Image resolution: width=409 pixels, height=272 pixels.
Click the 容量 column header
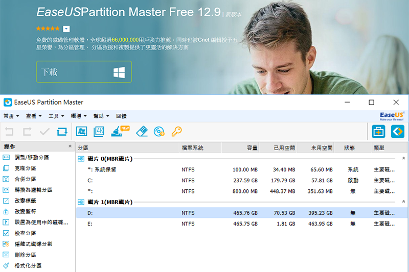[240, 148]
